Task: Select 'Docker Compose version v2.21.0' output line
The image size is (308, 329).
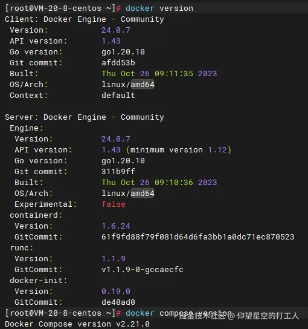Action: pos(77,324)
